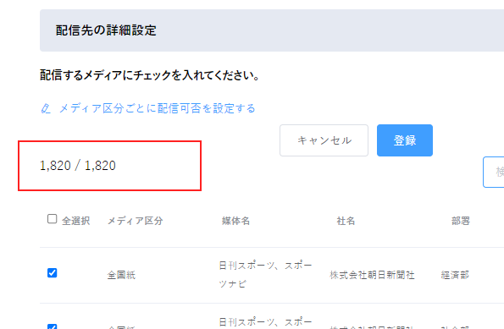Click the 1,820 / 1,820 selection counter

[x=77, y=166]
